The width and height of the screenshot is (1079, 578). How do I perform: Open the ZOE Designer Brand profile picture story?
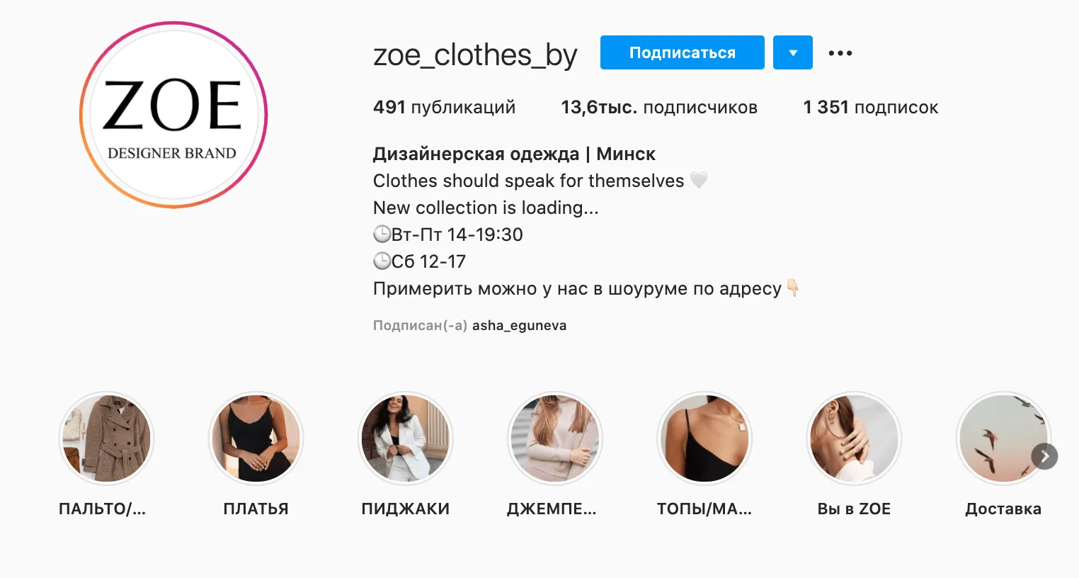pyautogui.click(x=173, y=115)
